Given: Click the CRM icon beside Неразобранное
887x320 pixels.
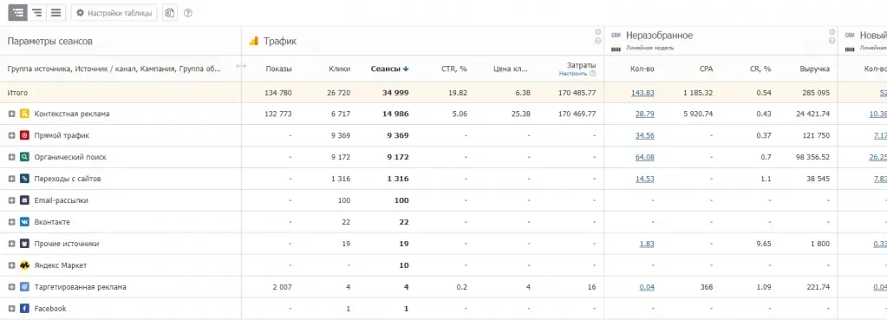Looking at the screenshot, I should coord(616,35).
